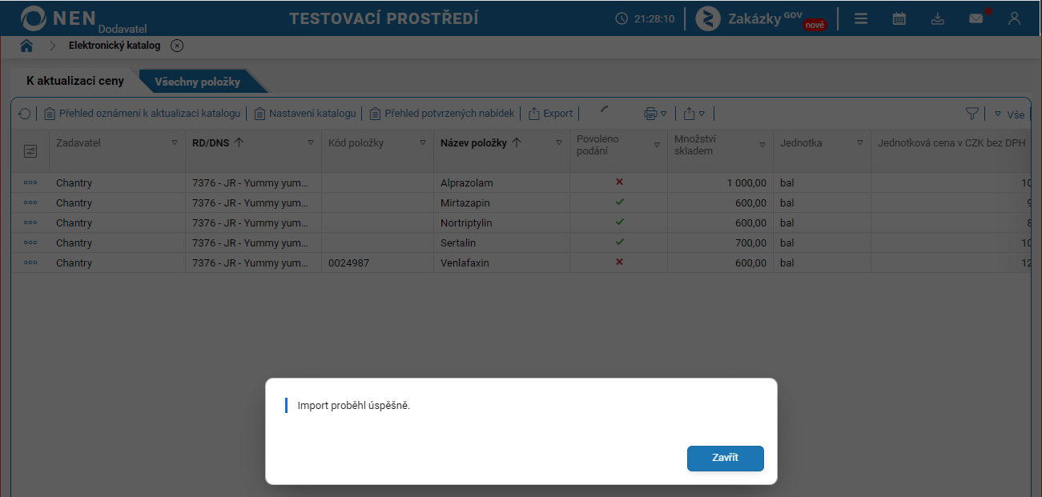Screen dimensions: 1042x497
Task: Open the row actions menu for Mirtazapin
Action: pyautogui.click(x=30, y=202)
